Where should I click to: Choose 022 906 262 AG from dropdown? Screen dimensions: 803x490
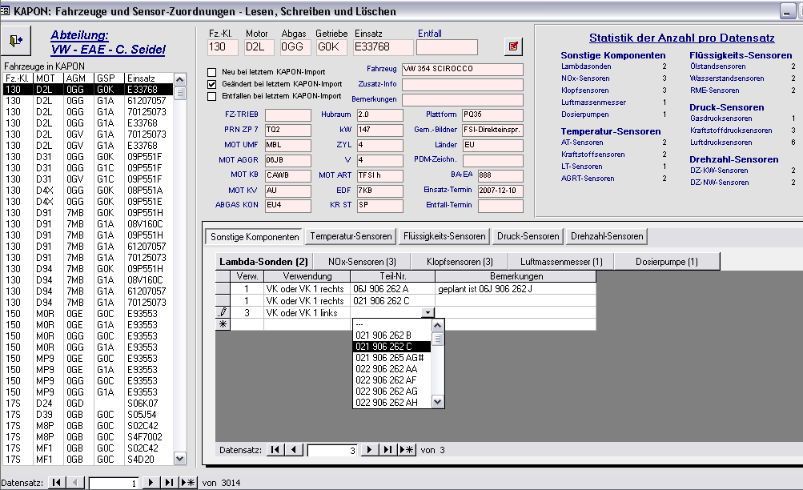[391, 392]
